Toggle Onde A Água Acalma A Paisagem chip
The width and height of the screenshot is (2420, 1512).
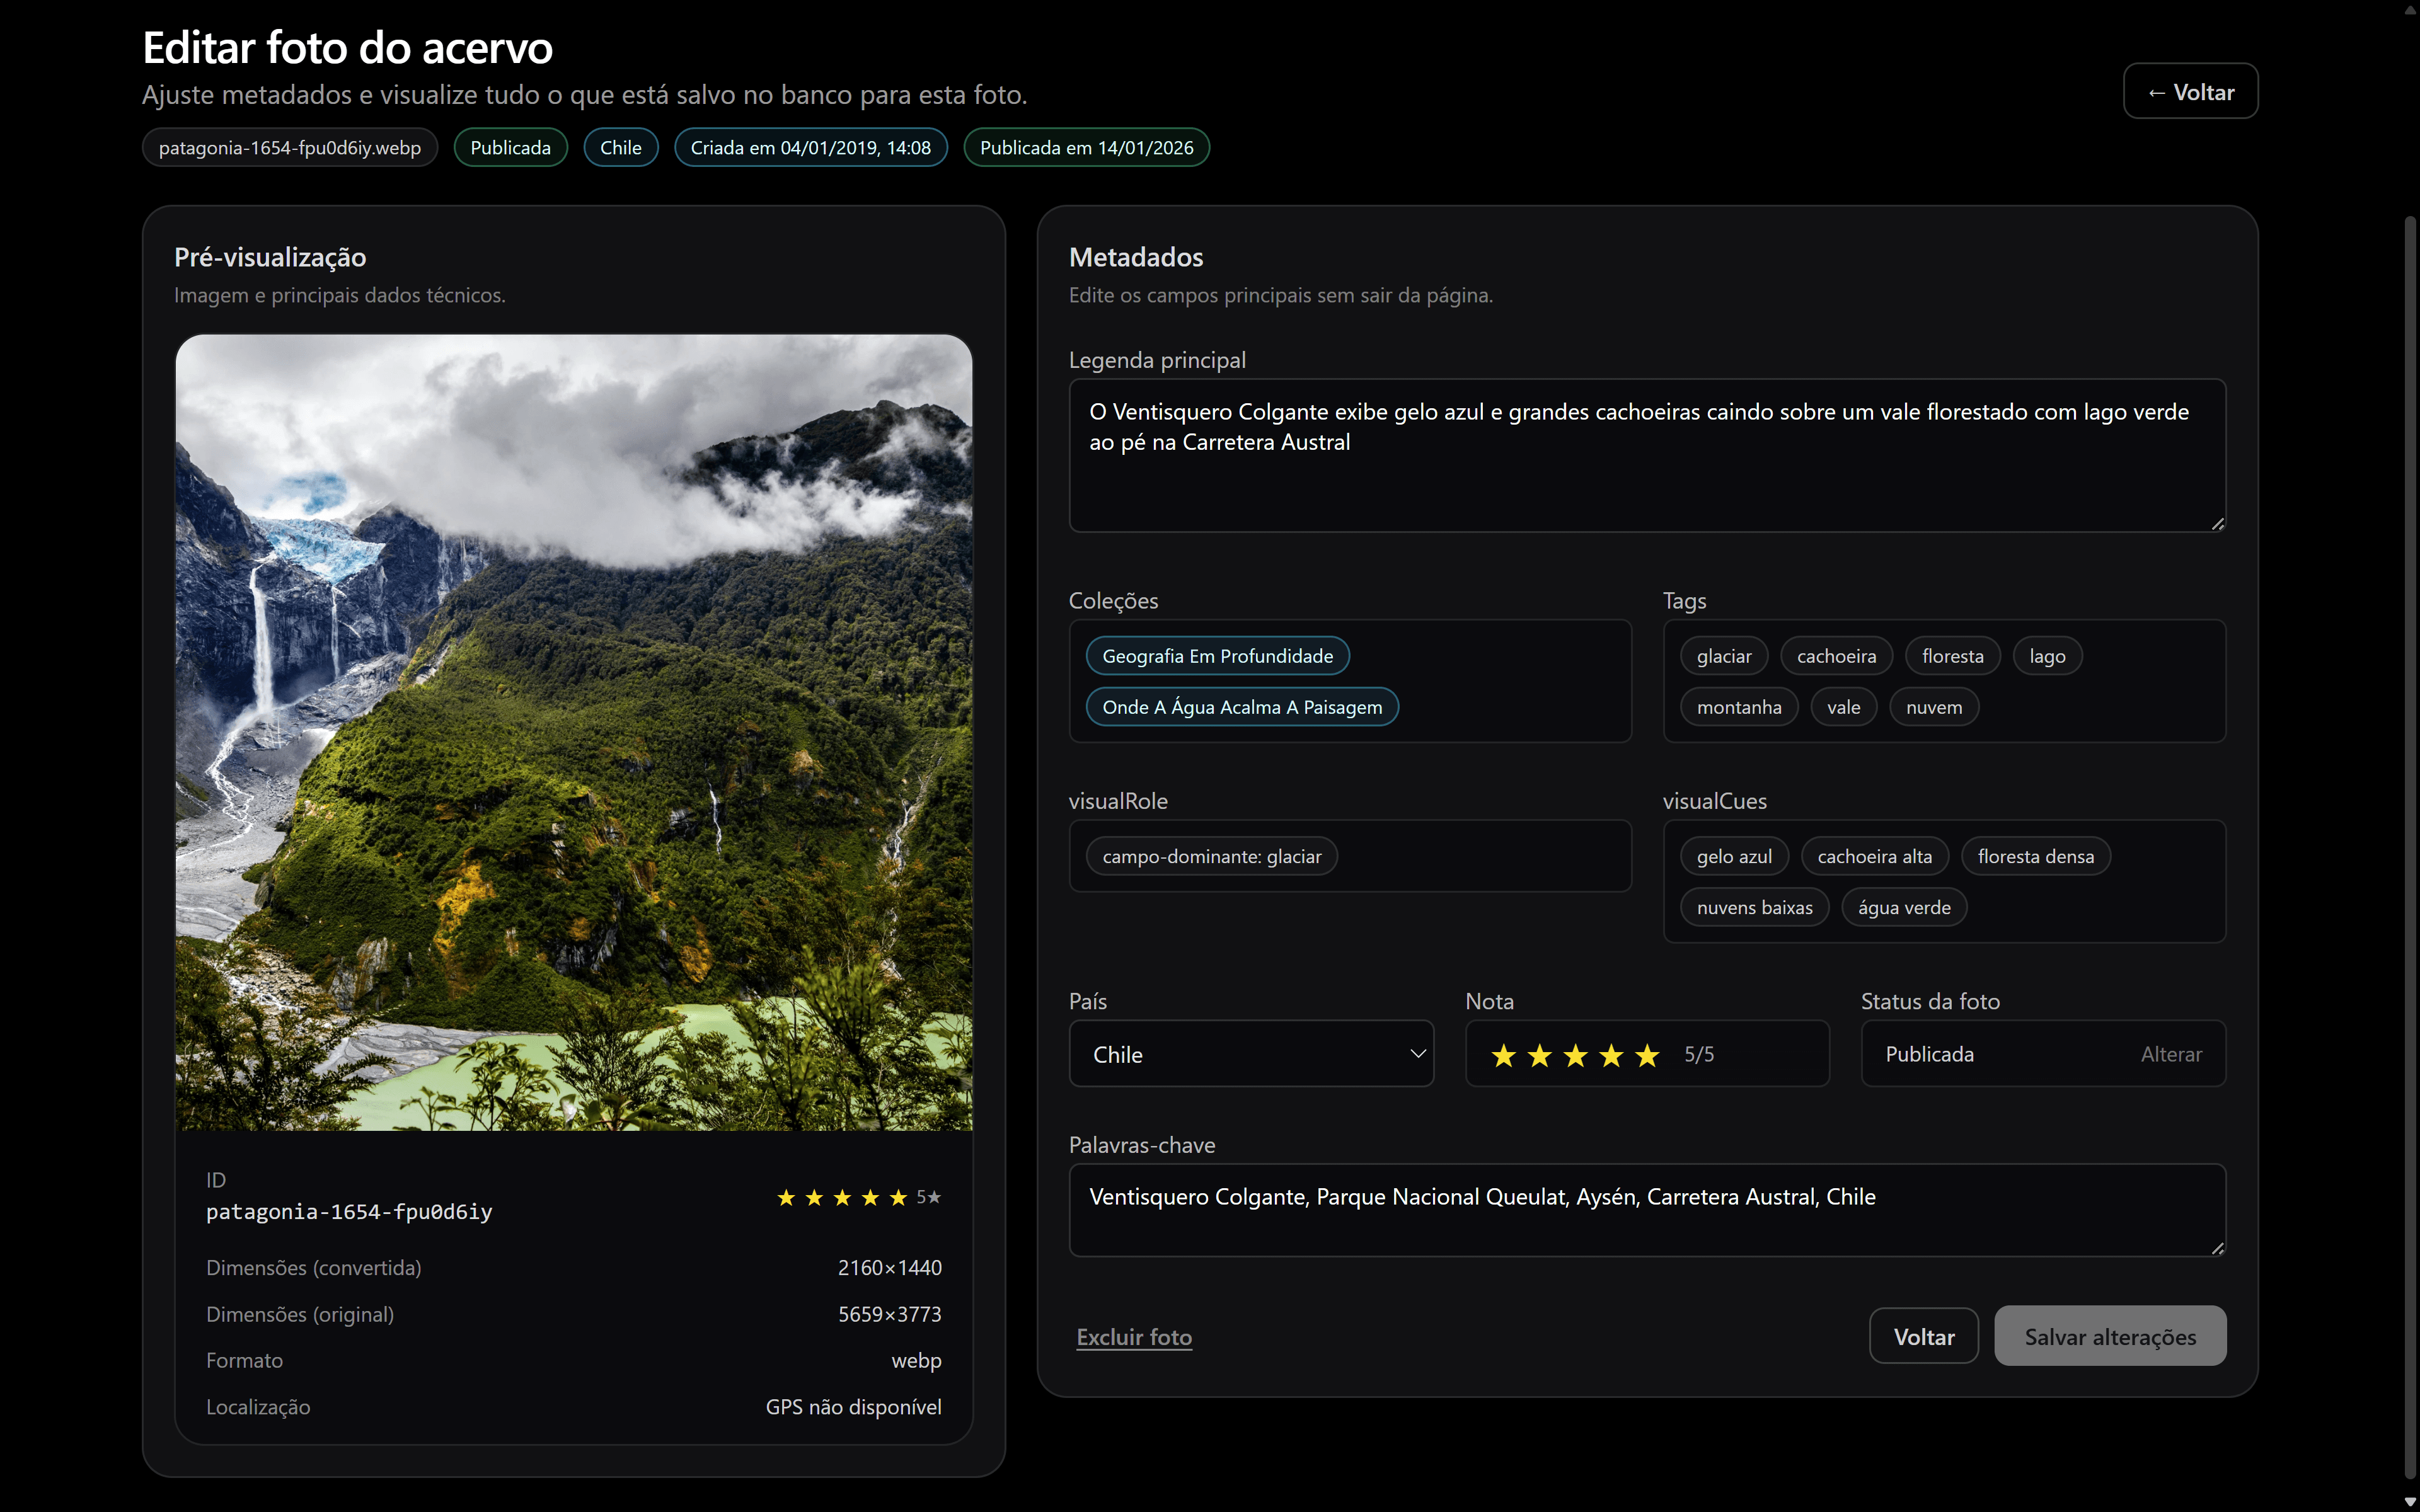[x=1241, y=707]
